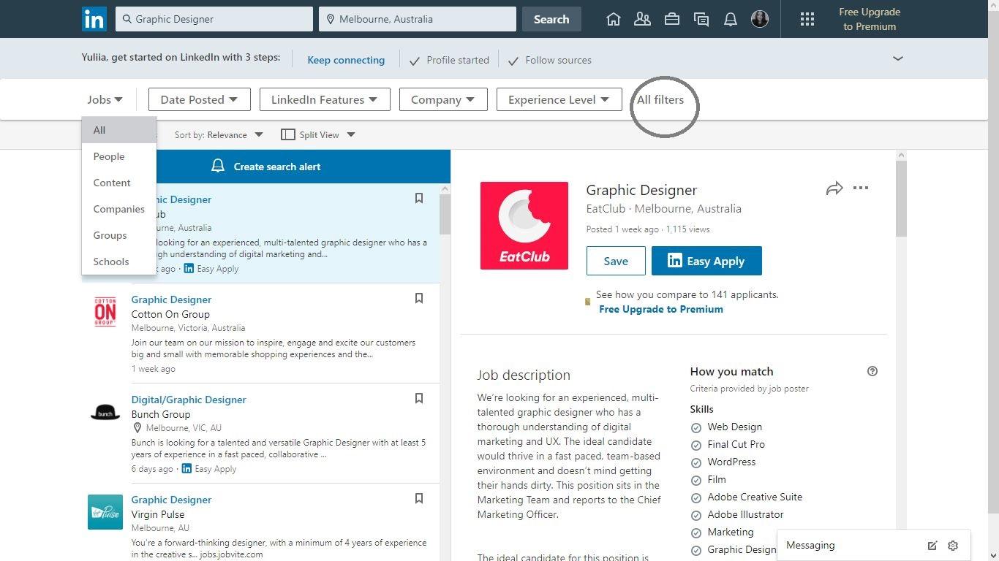The image size is (999, 561).
Task: Click the Cotton On Group logo
Action: (105, 312)
